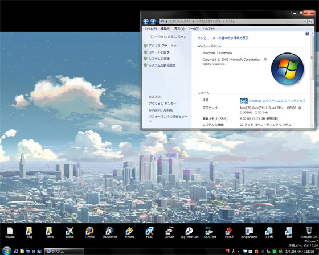Launch the HDUSTest desktop shortcut
319x255 pixels.
[x=209, y=233]
